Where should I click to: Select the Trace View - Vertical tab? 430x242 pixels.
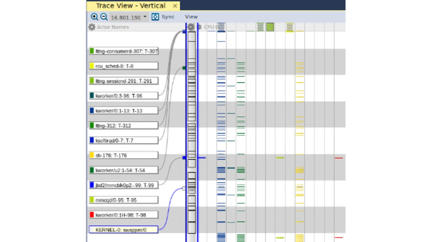point(131,6)
